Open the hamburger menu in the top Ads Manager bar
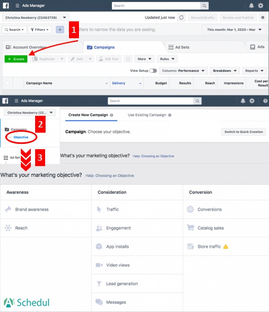Screen dimensions: 269x312 [17, 6]
